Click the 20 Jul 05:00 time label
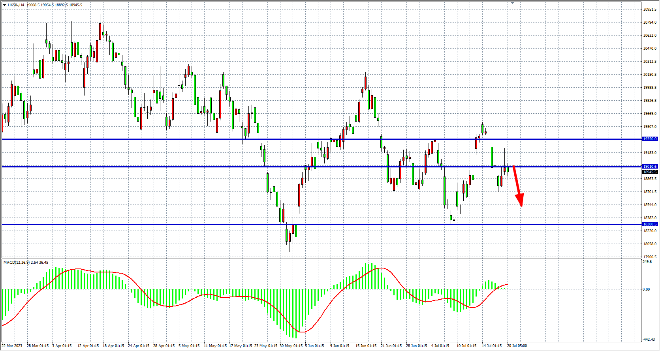 (x=517, y=346)
